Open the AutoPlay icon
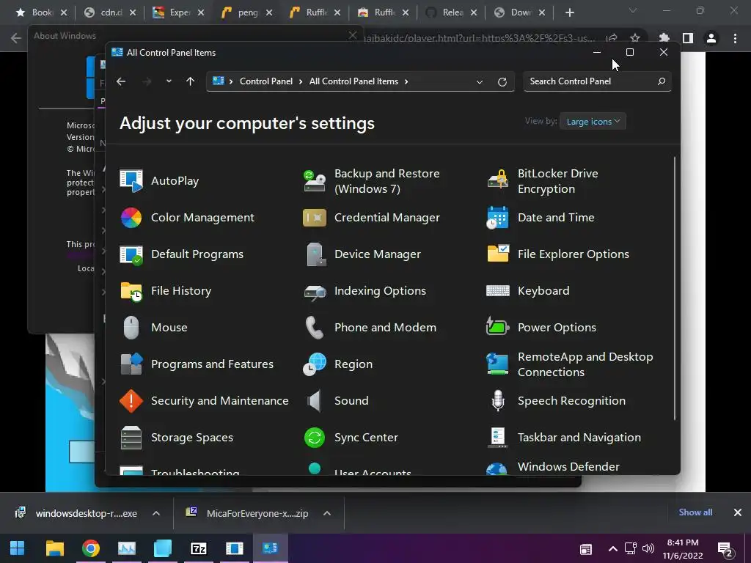 pyautogui.click(x=131, y=180)
